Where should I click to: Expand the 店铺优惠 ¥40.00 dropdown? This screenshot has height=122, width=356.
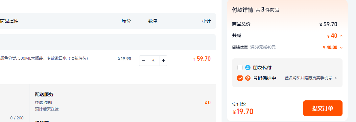pyautogui.click(x=341, y=48)
